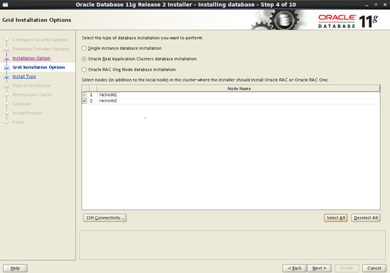Click the Deselect All button
Screen dimensions: 390x273
coord(366,218)
